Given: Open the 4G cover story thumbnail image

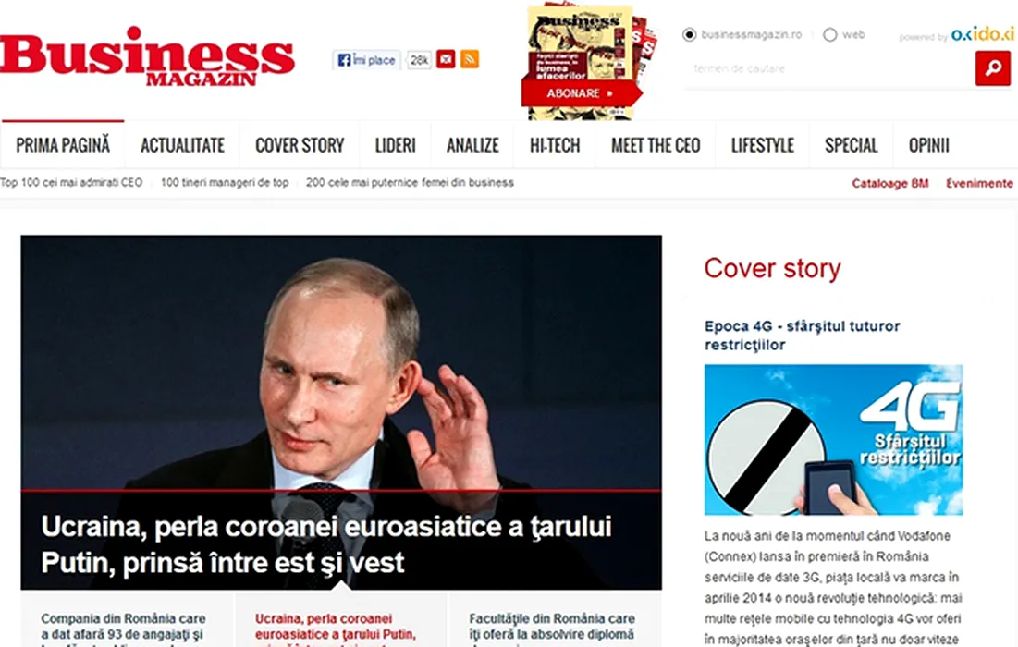Looking at the screenshot, I should point(834,440).
